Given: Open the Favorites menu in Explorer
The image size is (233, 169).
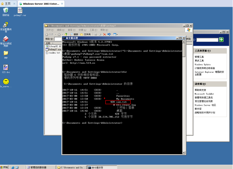Looking at the screenshot, I should click(x=82, y=30).
